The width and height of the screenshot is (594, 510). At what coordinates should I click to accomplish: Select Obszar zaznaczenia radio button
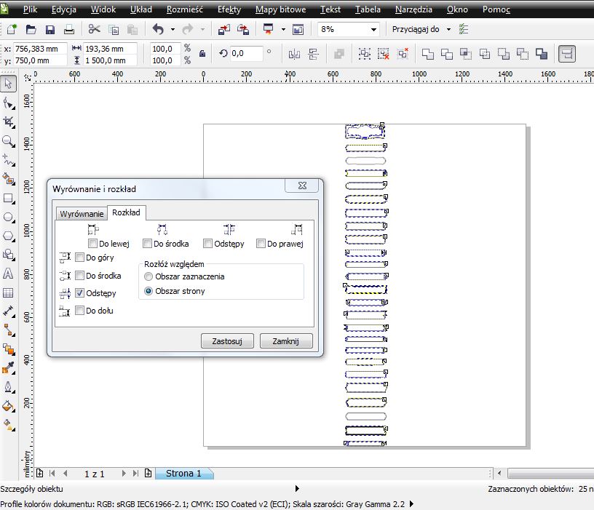click(x=148, y=276)
